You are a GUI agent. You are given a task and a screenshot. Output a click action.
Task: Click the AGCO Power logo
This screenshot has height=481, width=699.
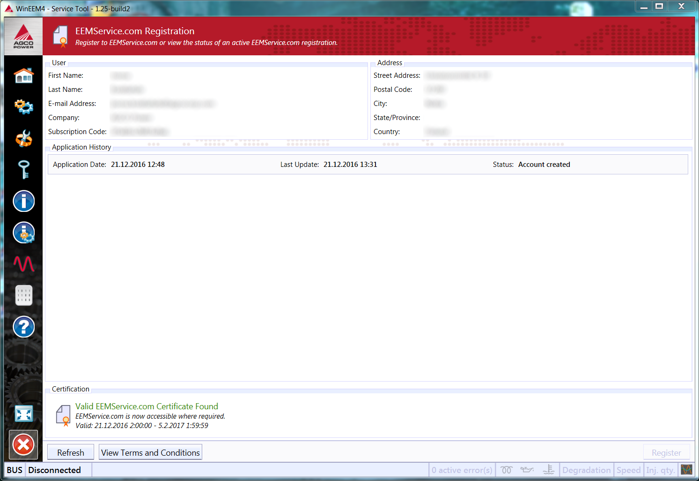(x=23, y=37)
